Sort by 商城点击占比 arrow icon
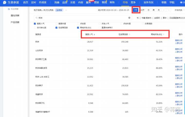Screen dimensions: 185x117 click(x=163, y=34)
